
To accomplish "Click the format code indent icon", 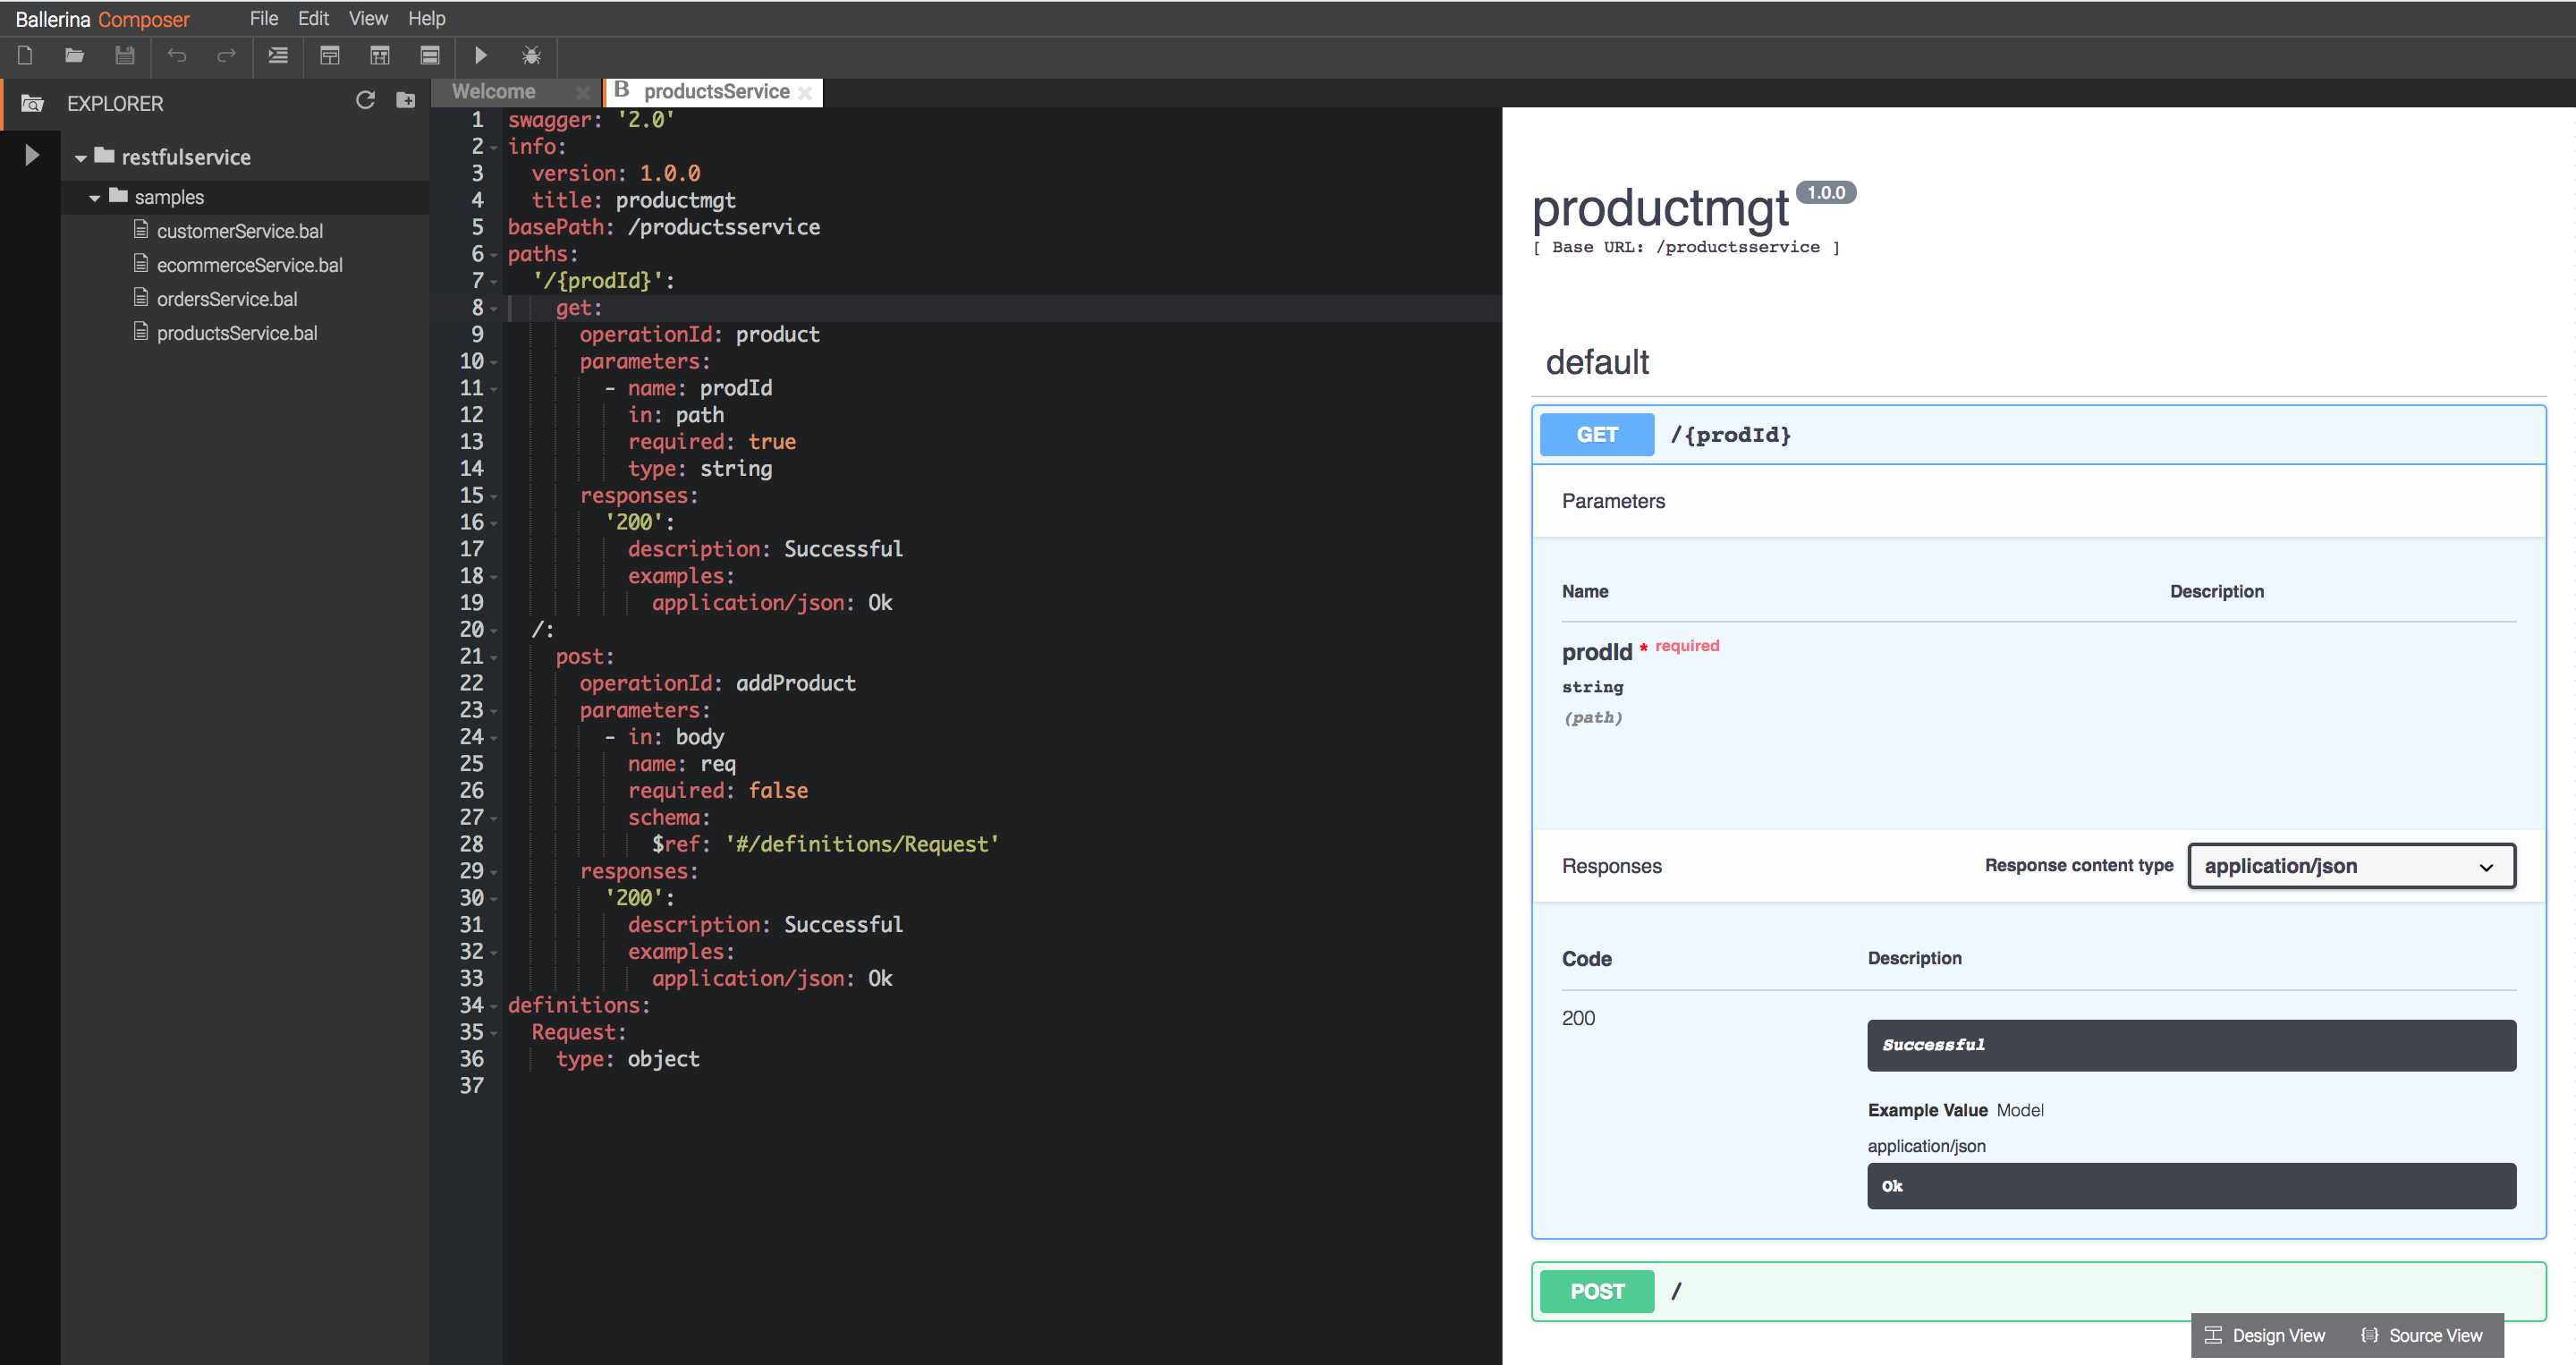I will pos(278,56).
